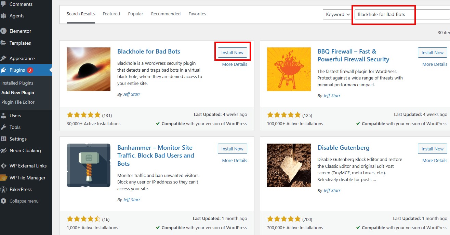Open the Disable Gutenberg title link

pyautogui.click(x=343, y=148)
